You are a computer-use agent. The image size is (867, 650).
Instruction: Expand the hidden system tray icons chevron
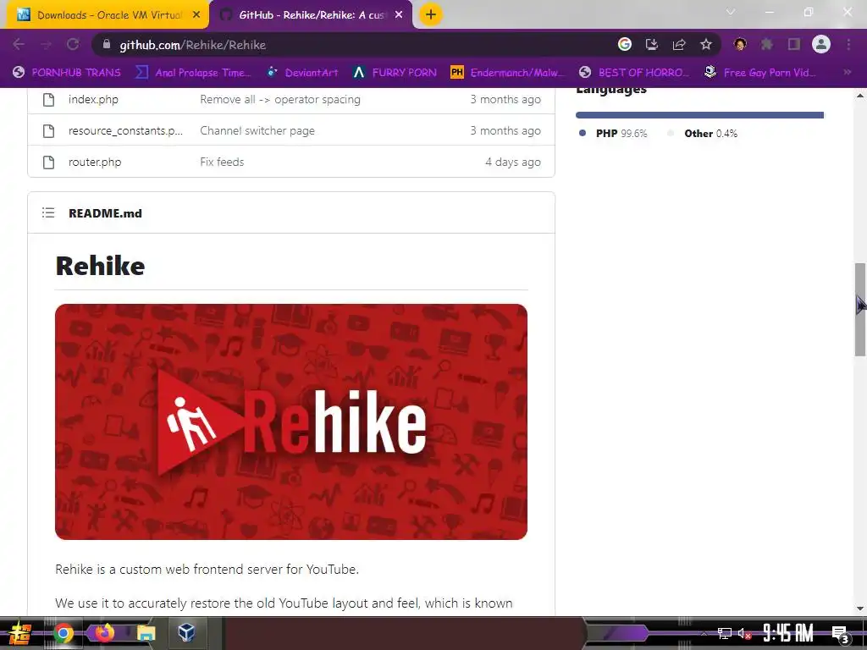tap(704, 633)
